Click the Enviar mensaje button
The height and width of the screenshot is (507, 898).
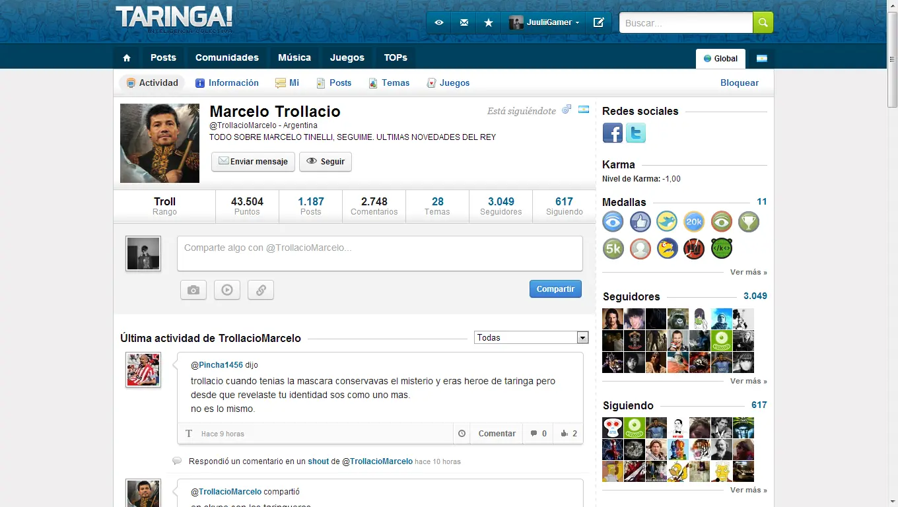253,162
